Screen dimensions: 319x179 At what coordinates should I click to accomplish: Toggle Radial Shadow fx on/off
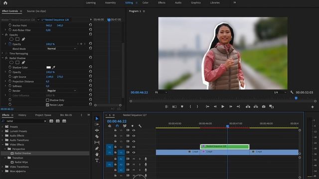(x=6, y=58)
